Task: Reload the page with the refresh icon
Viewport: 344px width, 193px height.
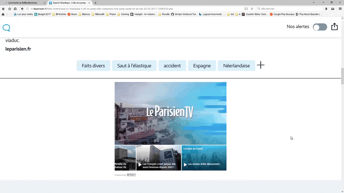Action: point(252,9)
